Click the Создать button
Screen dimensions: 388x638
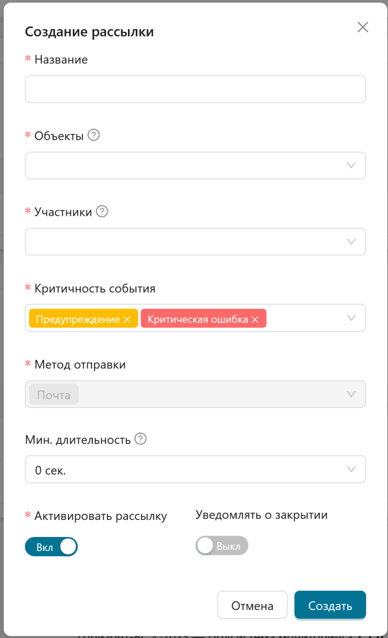(x=330, y=605)
